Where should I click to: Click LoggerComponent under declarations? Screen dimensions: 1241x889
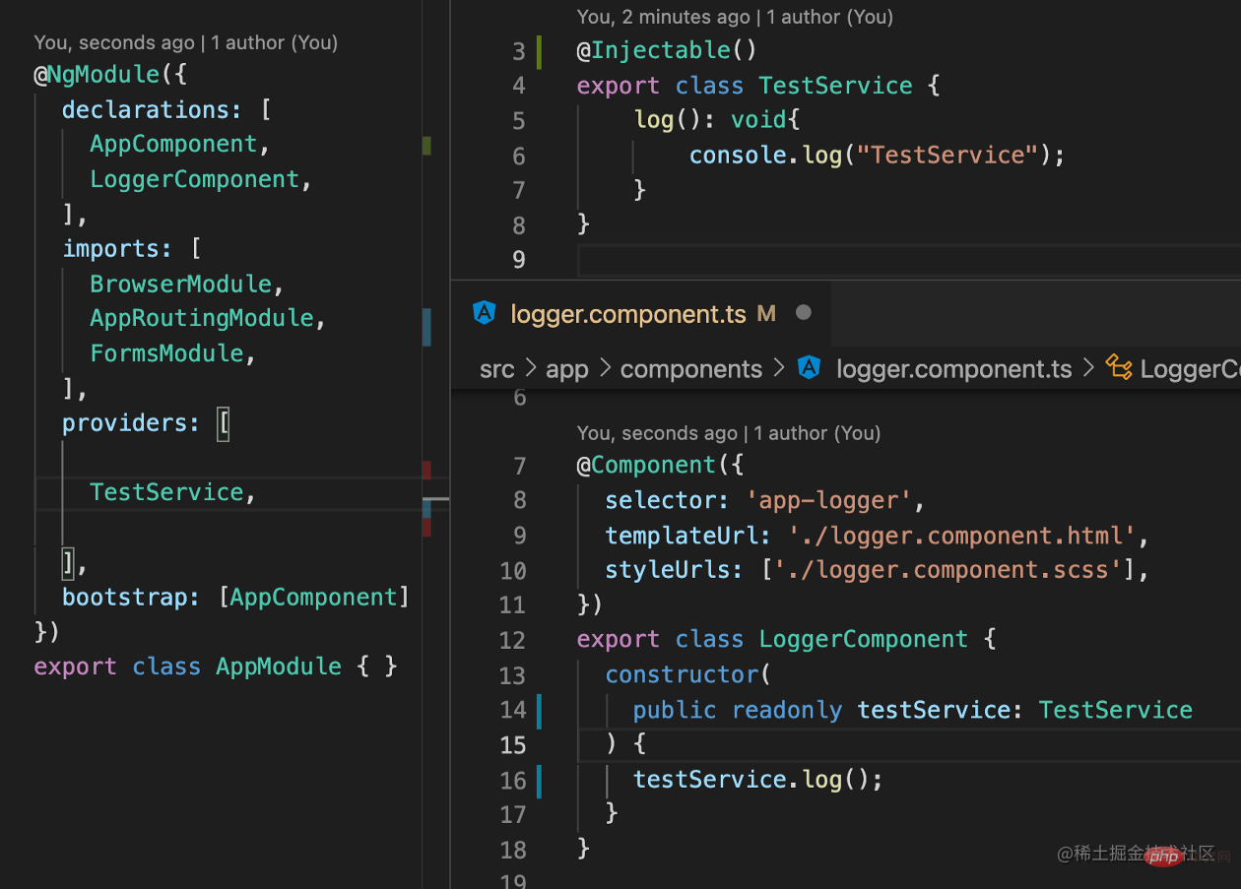(x=194, y=179)
